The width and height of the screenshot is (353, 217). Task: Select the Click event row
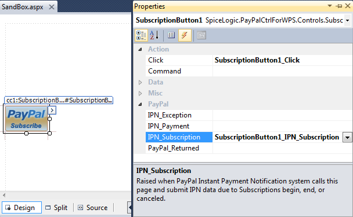(248, 60)
